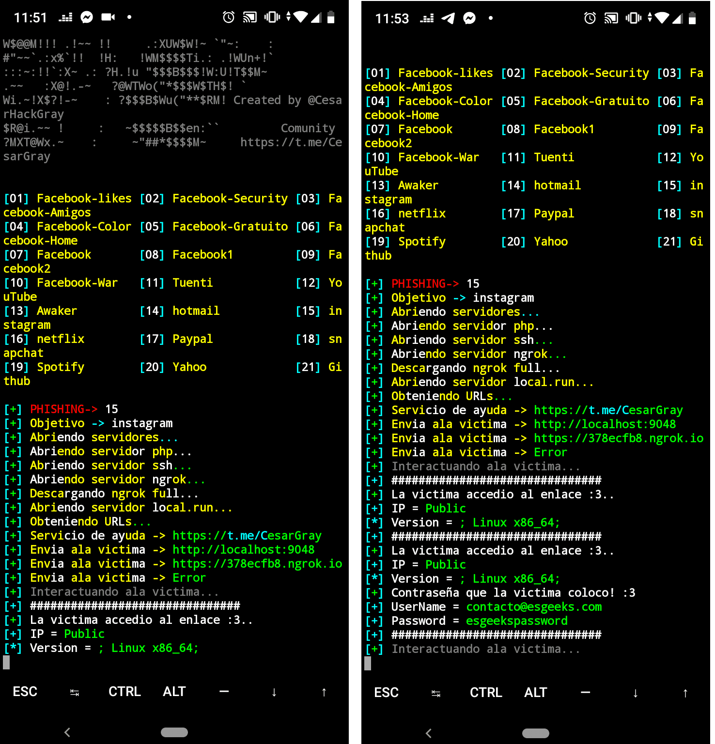Tap the cast icon on right phone
The width and height of the screenshot is (715, 744).
click(611, 19)
